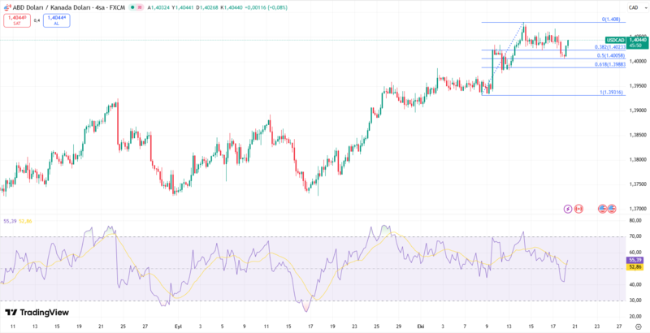This screenshot has width=650, height=333.
Task: Click the TradingView logo
Action: click(37, 313)
